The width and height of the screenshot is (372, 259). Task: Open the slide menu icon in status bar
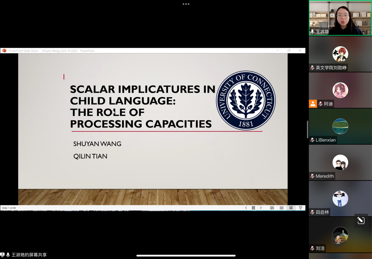click(254, 208)
